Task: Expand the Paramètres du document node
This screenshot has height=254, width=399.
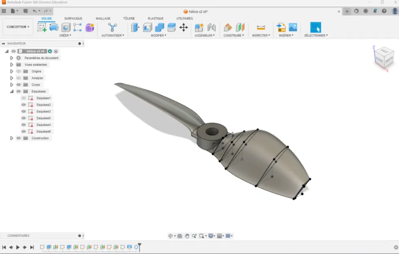Action: click(11, 58)
